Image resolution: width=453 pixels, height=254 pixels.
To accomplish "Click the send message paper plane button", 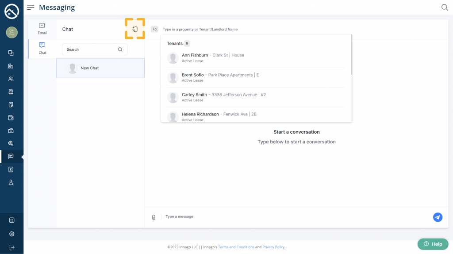I will (x=438, y=217).
